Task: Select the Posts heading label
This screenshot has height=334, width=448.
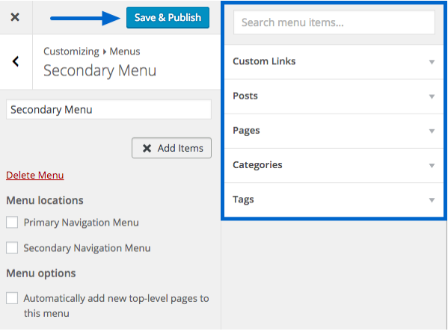Action: point(245,96)
